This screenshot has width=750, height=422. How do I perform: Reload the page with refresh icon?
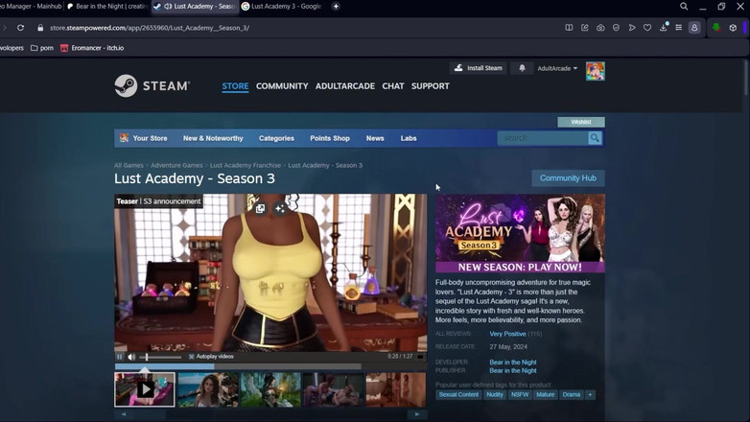click(20, 28)
